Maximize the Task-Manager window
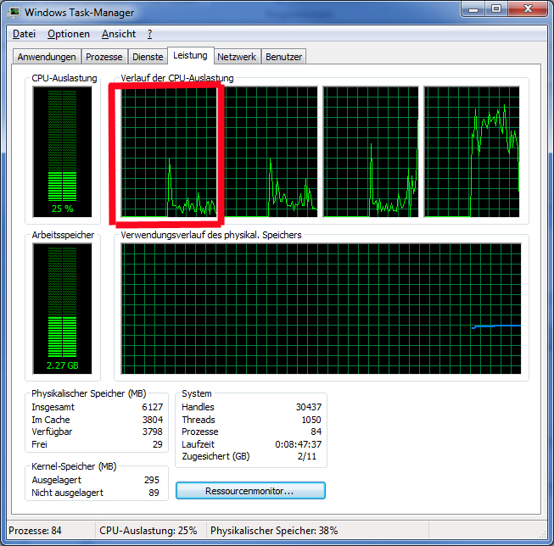This screenshot has width=554, height=546. click(x=496, y=9)
